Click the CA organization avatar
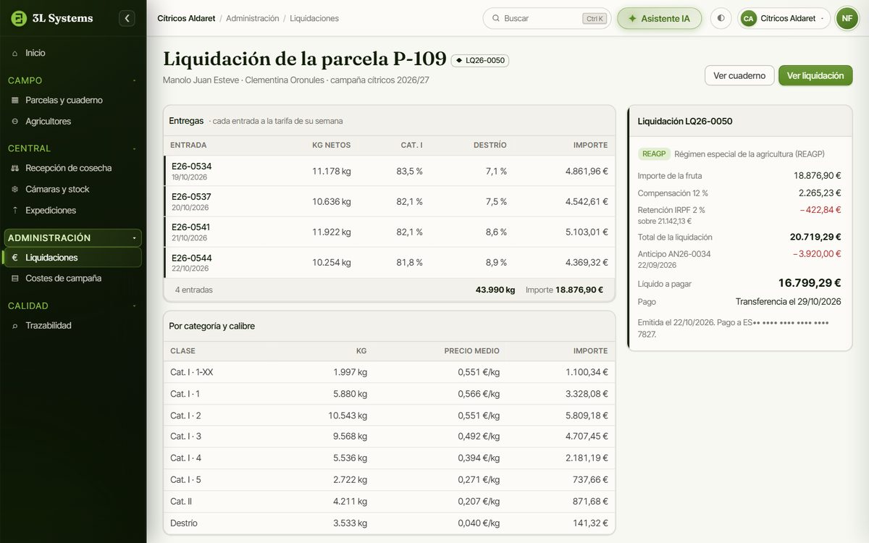This screenshot has width=869, height=543. [x=749, y=18]
